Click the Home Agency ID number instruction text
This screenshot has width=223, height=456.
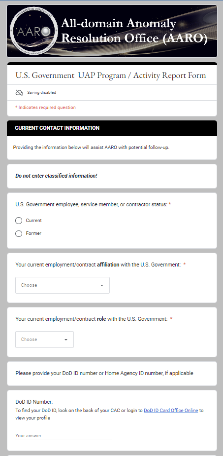(104, 373)
